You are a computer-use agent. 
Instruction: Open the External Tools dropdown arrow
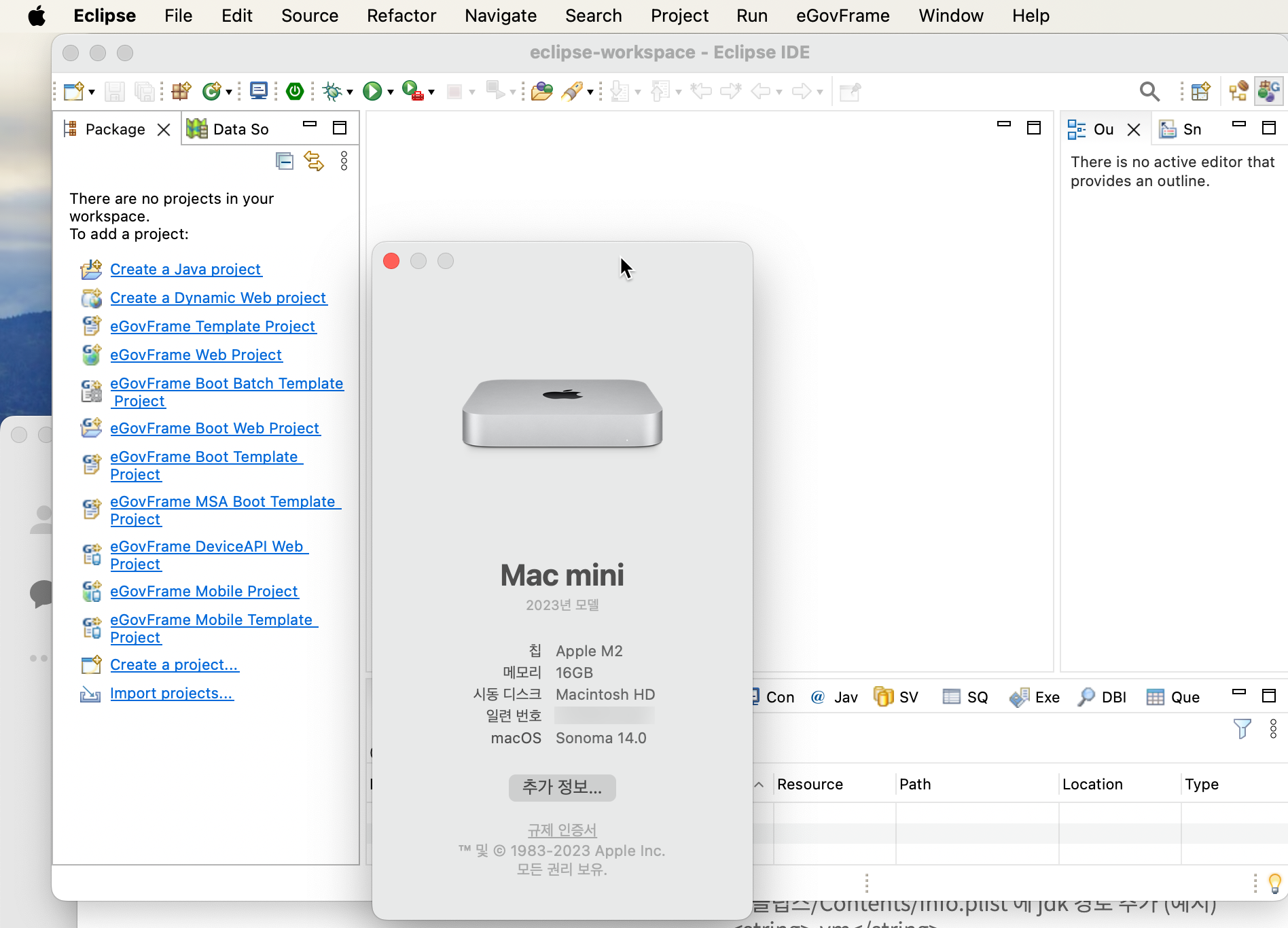tap(431, 92)
